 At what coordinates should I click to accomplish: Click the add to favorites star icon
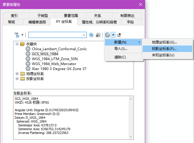tap(119, 35)
